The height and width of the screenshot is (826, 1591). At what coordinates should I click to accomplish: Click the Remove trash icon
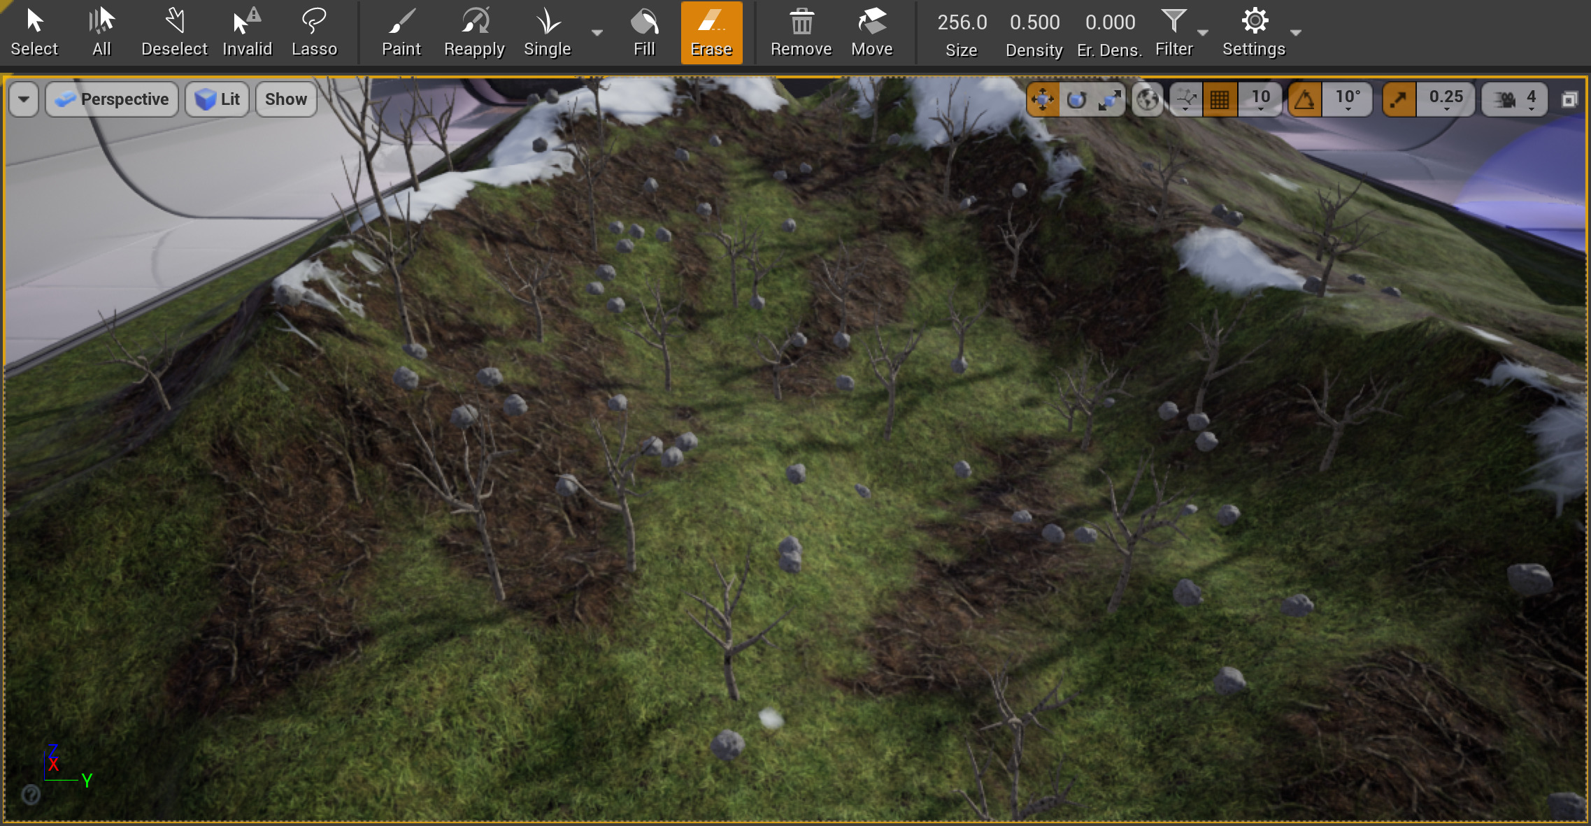pyautogui.click(x=801, y=32)
